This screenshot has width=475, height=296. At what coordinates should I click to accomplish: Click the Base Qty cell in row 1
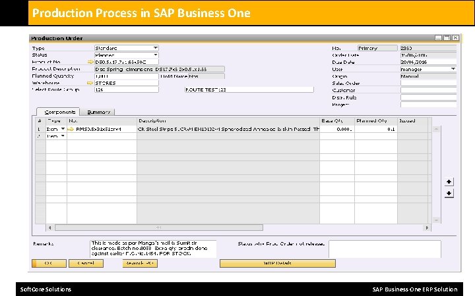(337, 129)
